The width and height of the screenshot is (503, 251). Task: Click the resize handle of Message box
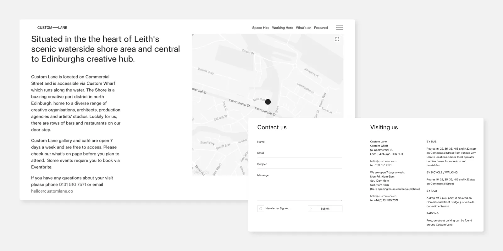click(x=341, y=200)
